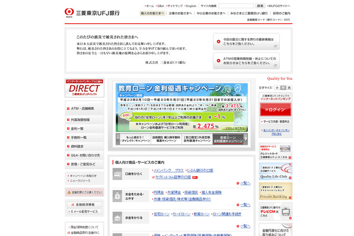Open the サイトマップ link
354x236 pixels.
click(175, 6)
